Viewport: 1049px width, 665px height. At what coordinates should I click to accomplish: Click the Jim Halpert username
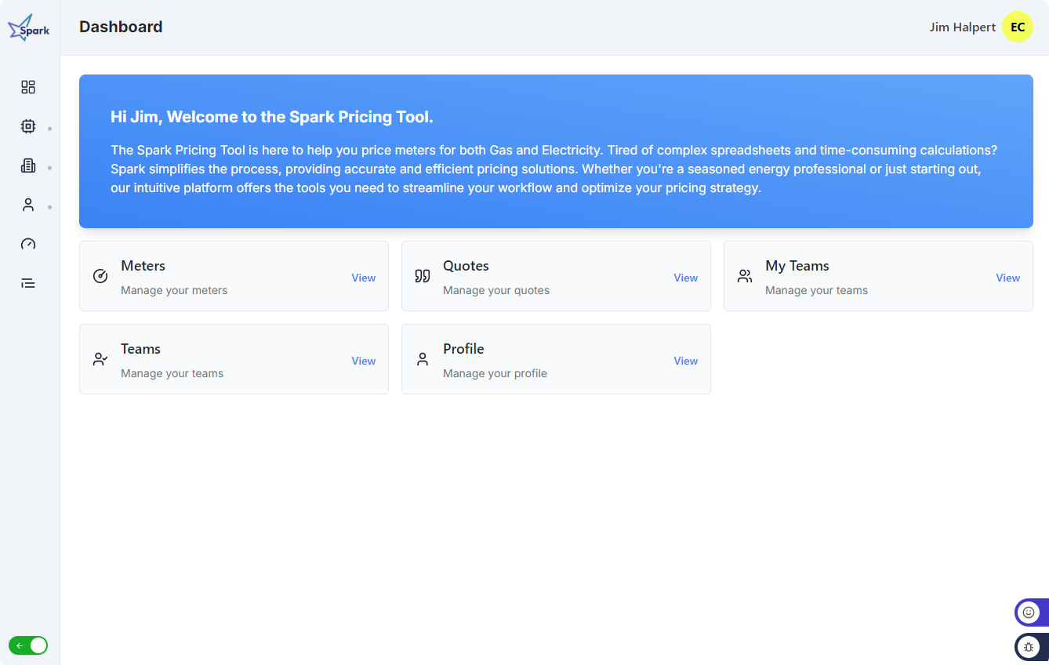(962, 27)
